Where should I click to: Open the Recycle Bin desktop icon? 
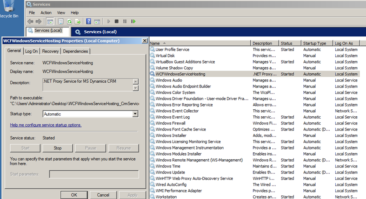coord(9,9)
